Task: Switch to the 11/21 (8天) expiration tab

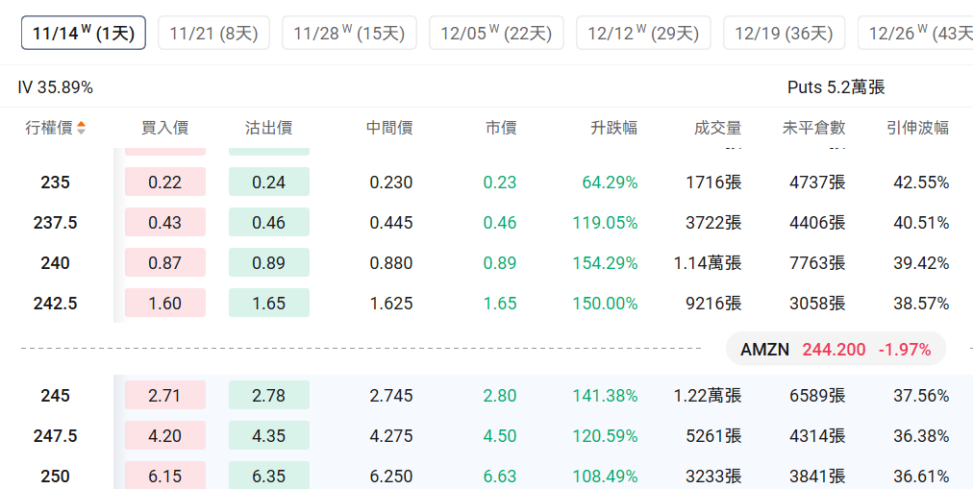Action: pos(213,33)
